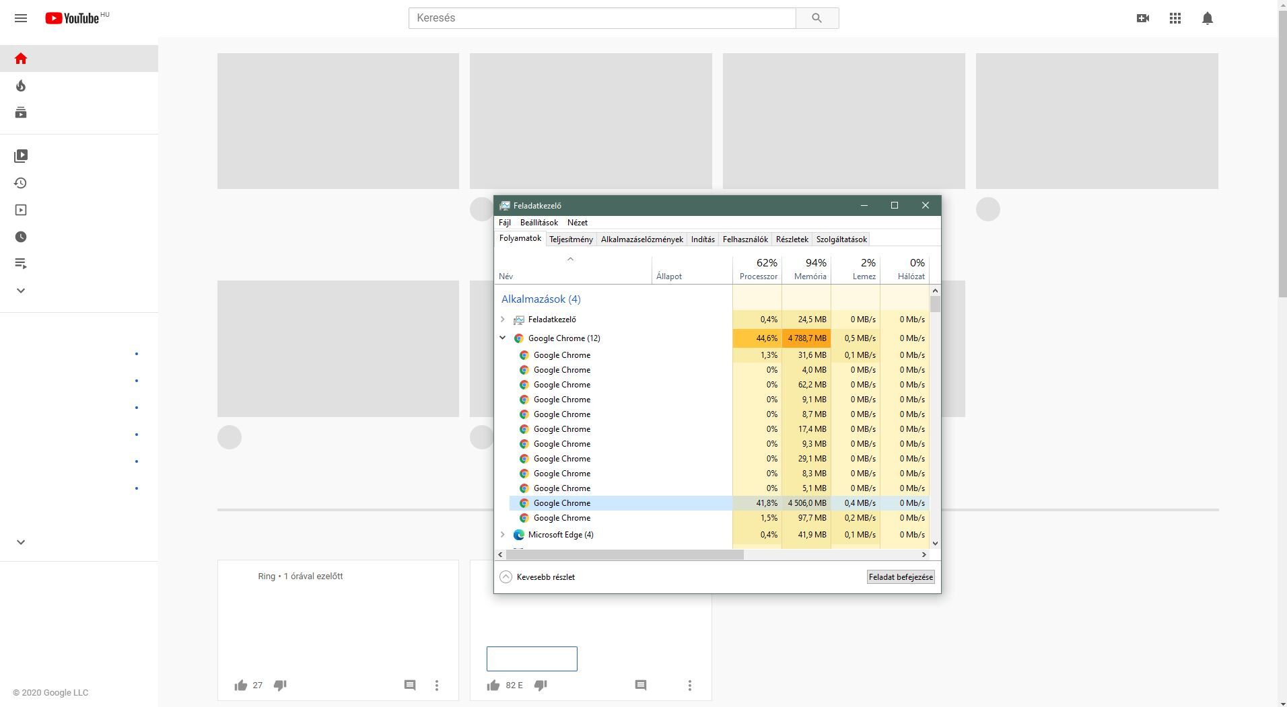Open Trending via the flame icon
Image resolution: width=1287 pixels, height=707 pixels.
point(21,85)
